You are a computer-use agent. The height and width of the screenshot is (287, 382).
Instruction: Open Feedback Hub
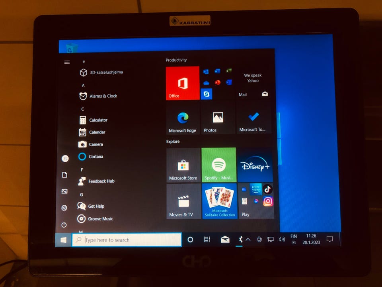click(96, 181)
